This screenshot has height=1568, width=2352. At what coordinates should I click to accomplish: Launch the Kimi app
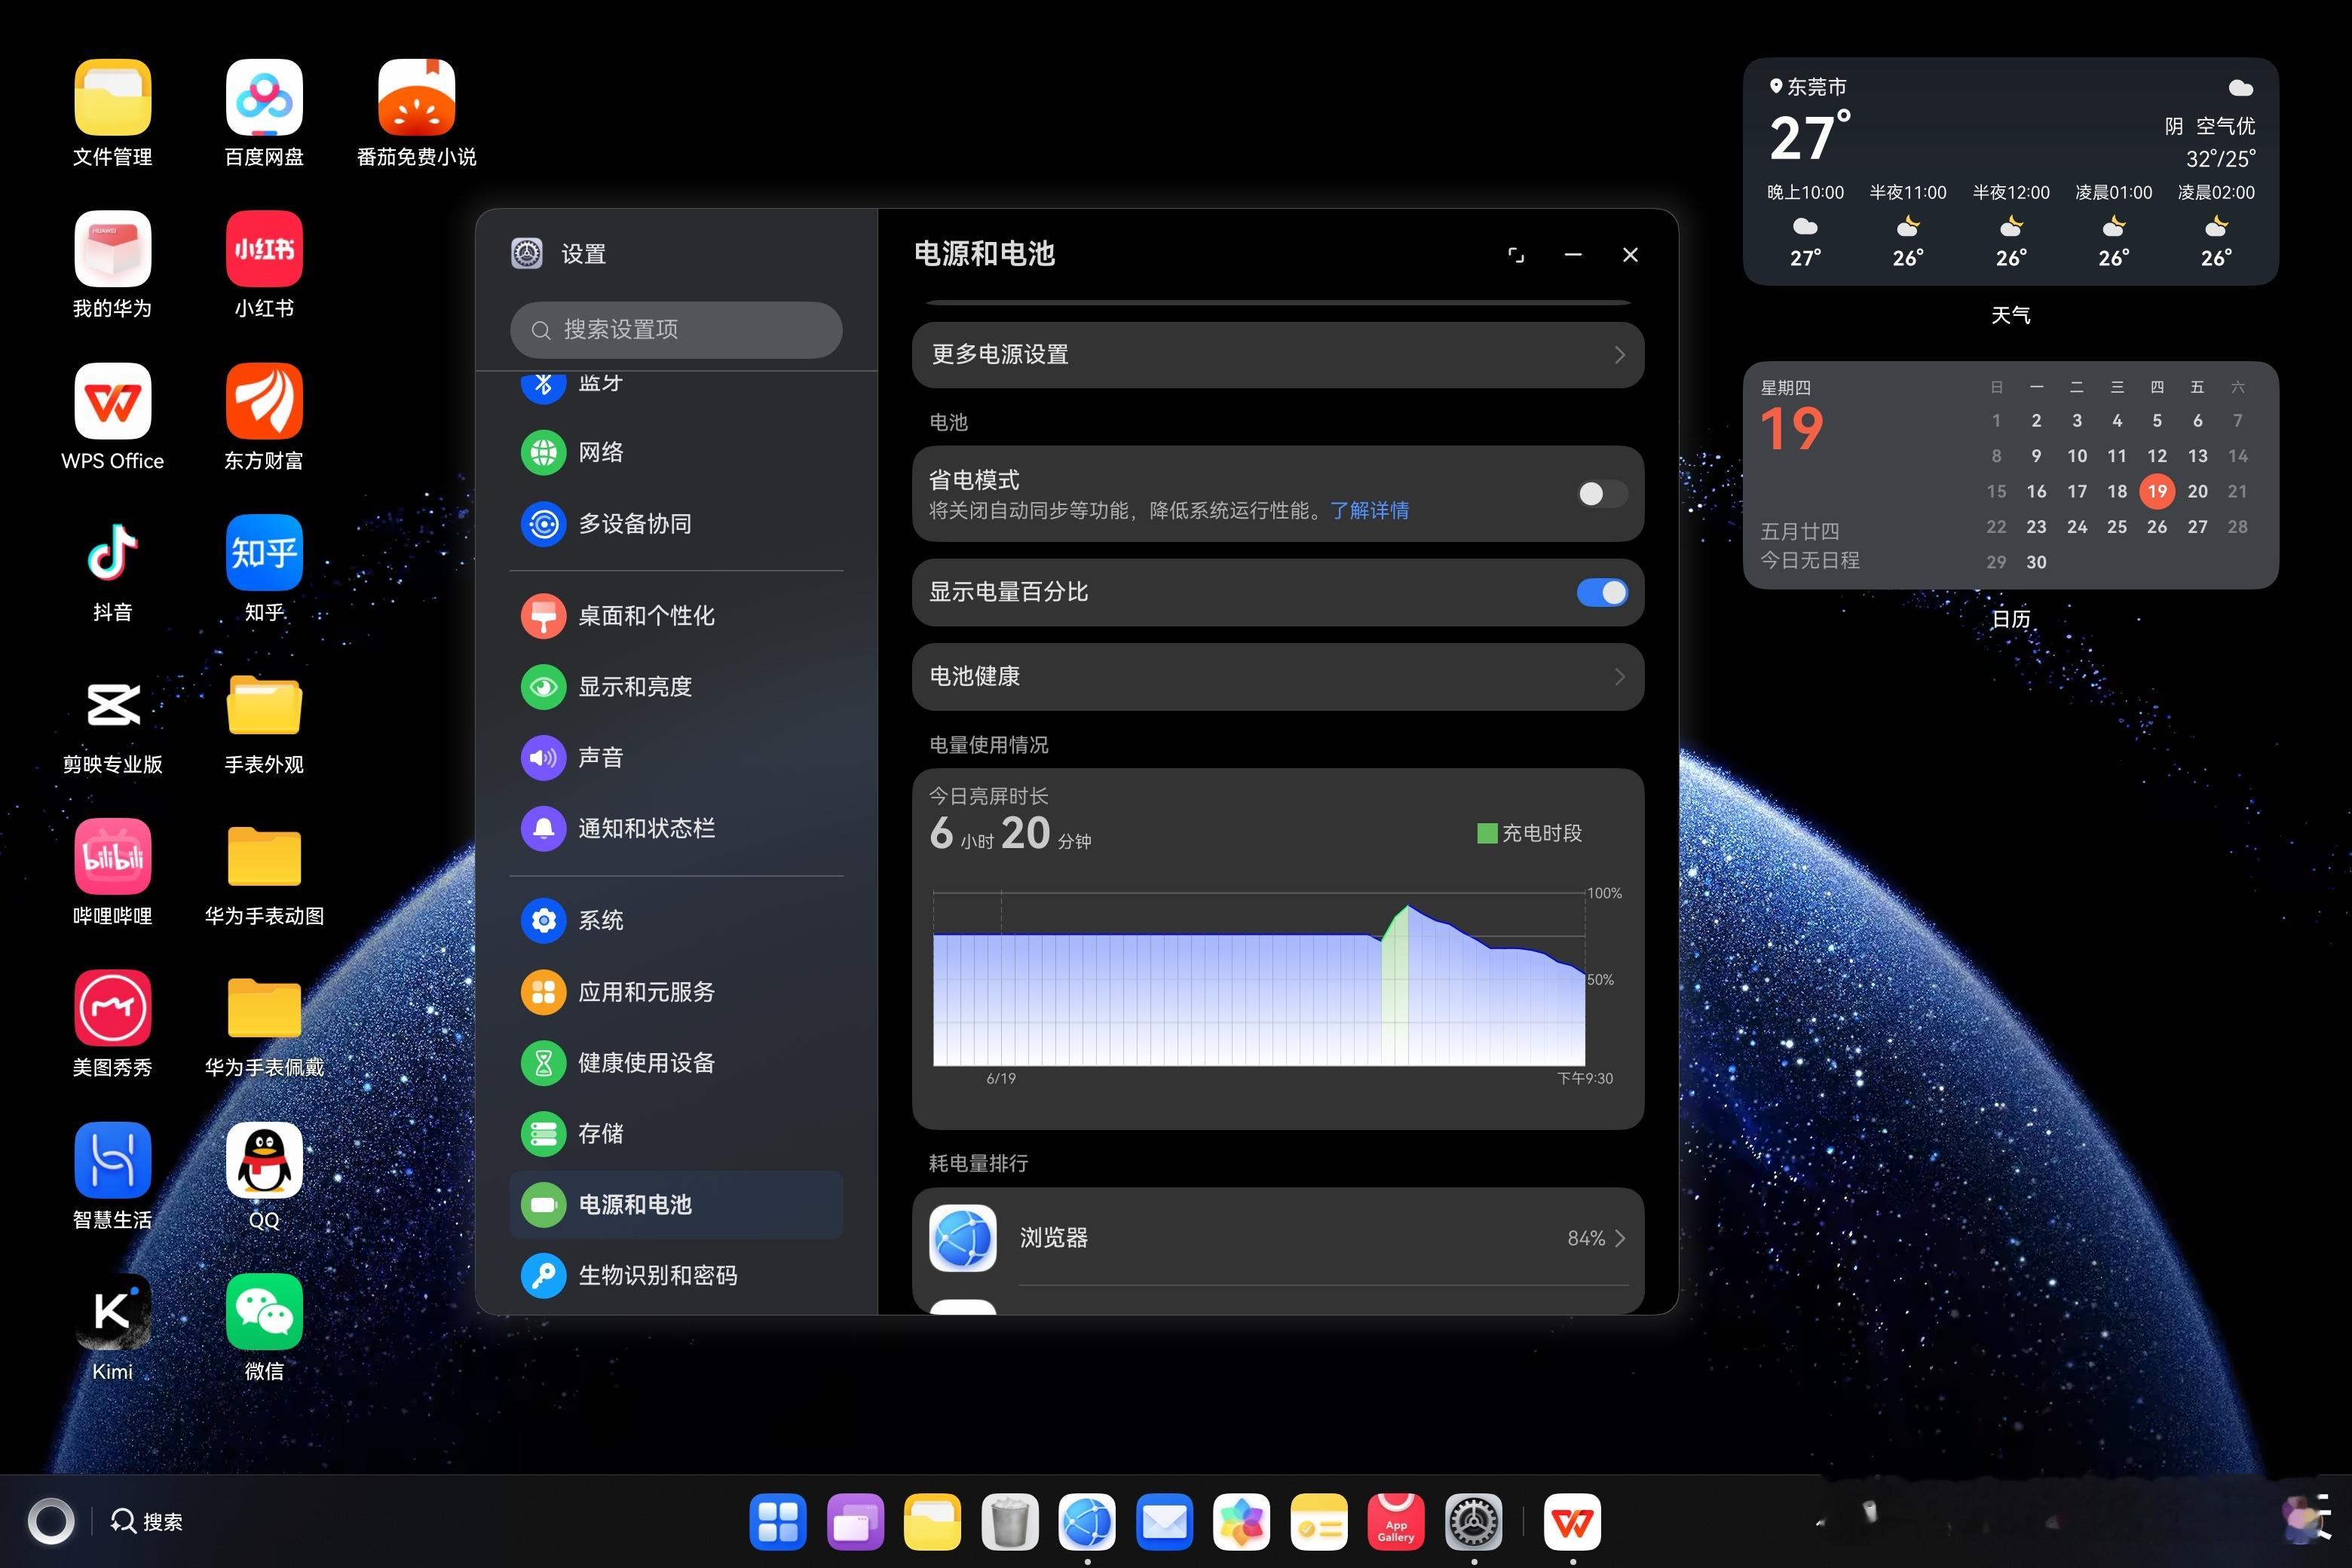click(x=112, y=1312)
